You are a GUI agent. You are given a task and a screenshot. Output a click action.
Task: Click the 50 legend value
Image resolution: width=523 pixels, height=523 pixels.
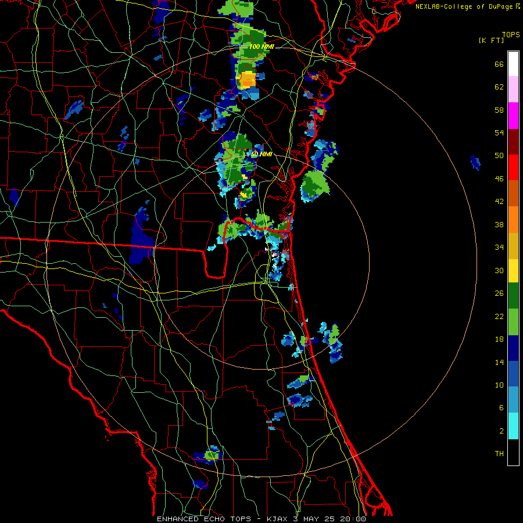tap(499, 156)
